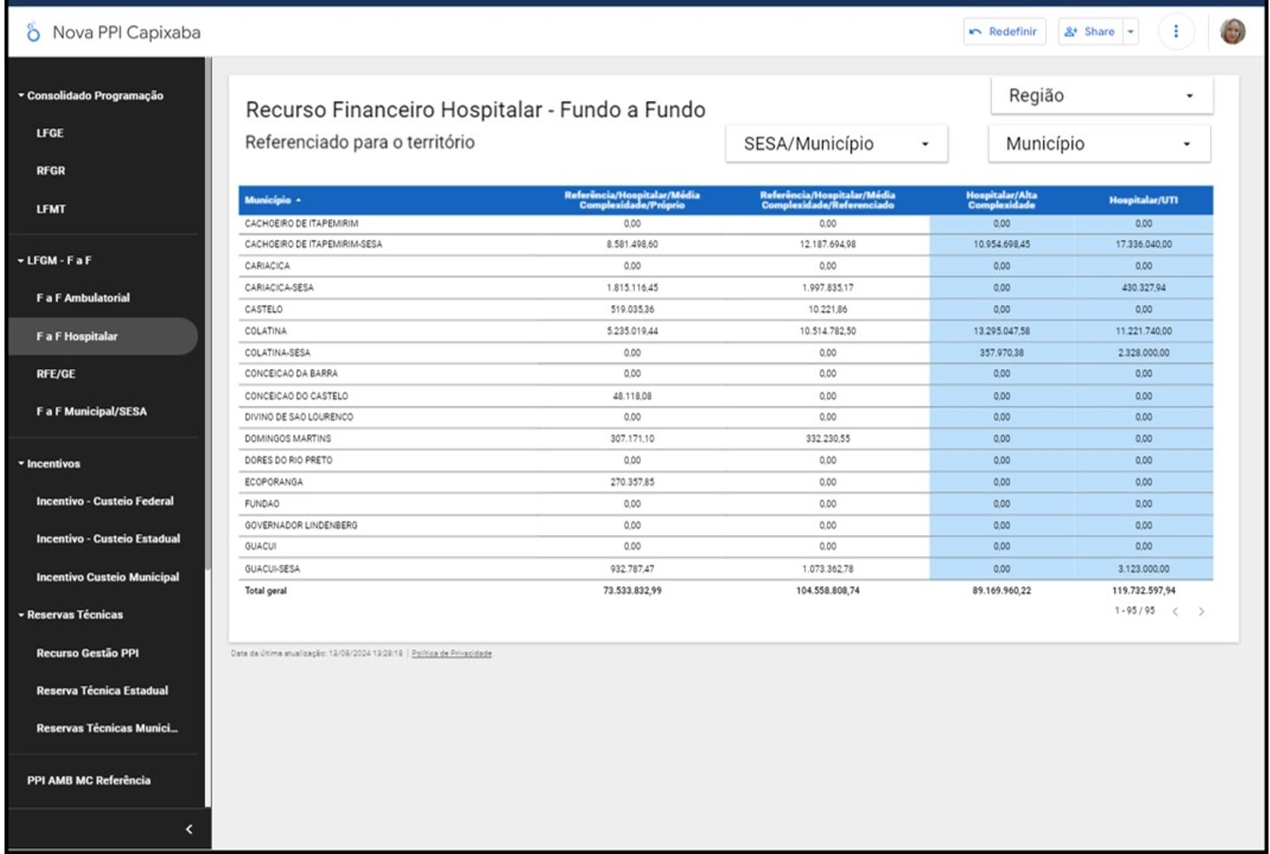Image resolution: width=1270 pixels, height=854 pixels.
Task: Open the Share dropdown arrow
Action: (x=1131, y=31)
